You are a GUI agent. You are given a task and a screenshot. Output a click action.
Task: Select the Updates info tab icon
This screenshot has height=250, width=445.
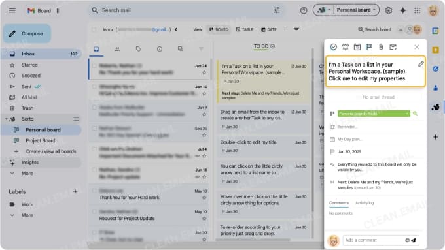tap(160, 49)
